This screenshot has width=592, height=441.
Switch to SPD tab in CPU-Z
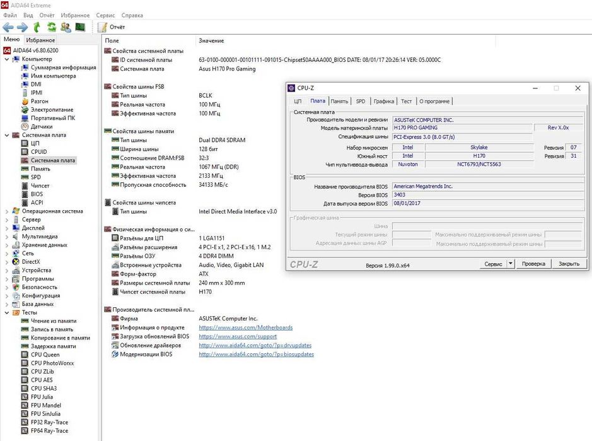tap(361, 102)
